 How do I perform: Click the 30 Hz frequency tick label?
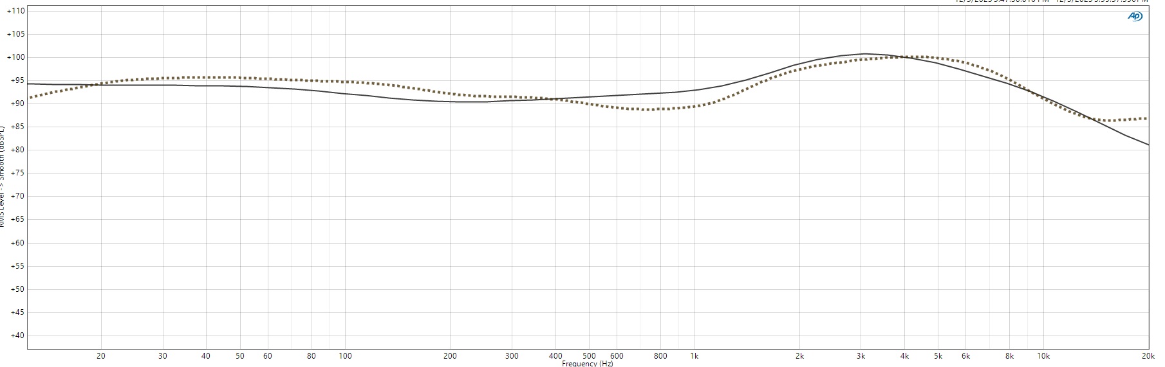[x=163, y=355]
